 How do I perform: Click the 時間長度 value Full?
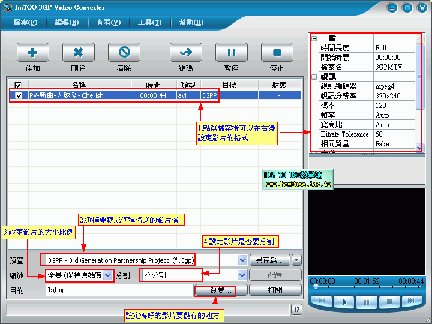(x=394, y=48)
